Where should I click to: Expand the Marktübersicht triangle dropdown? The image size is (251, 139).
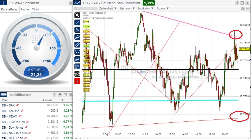tap(60, 95)
